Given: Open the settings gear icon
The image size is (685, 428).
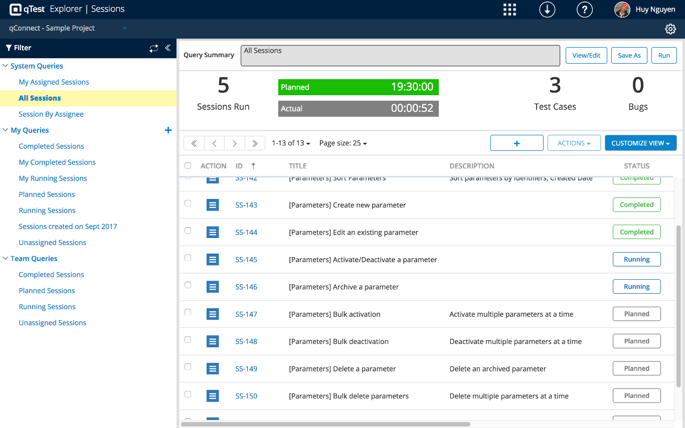Looking at the screenshot, I should [x=670, y=29].
